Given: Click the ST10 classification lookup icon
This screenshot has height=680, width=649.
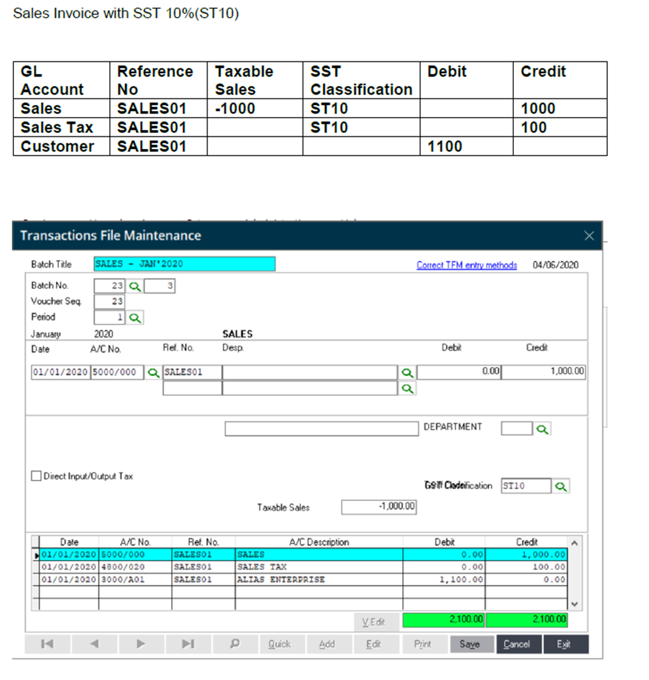Looking at the screenshot, I should point(561,486).
